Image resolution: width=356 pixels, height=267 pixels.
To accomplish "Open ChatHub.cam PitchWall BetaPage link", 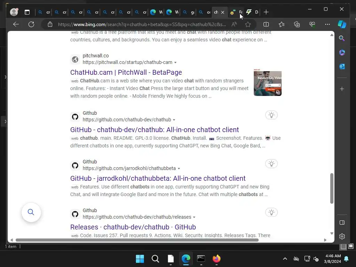I will point(126,72).
